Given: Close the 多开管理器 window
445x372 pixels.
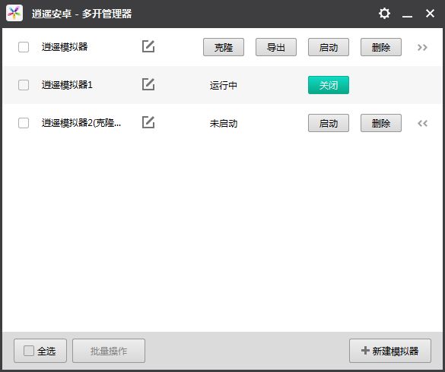Looking at the screenshot, I should coord(430,13).
